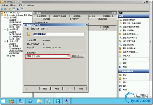Click the address book name text field
Viewport: 153px width, 105px height.
[59, 34]
